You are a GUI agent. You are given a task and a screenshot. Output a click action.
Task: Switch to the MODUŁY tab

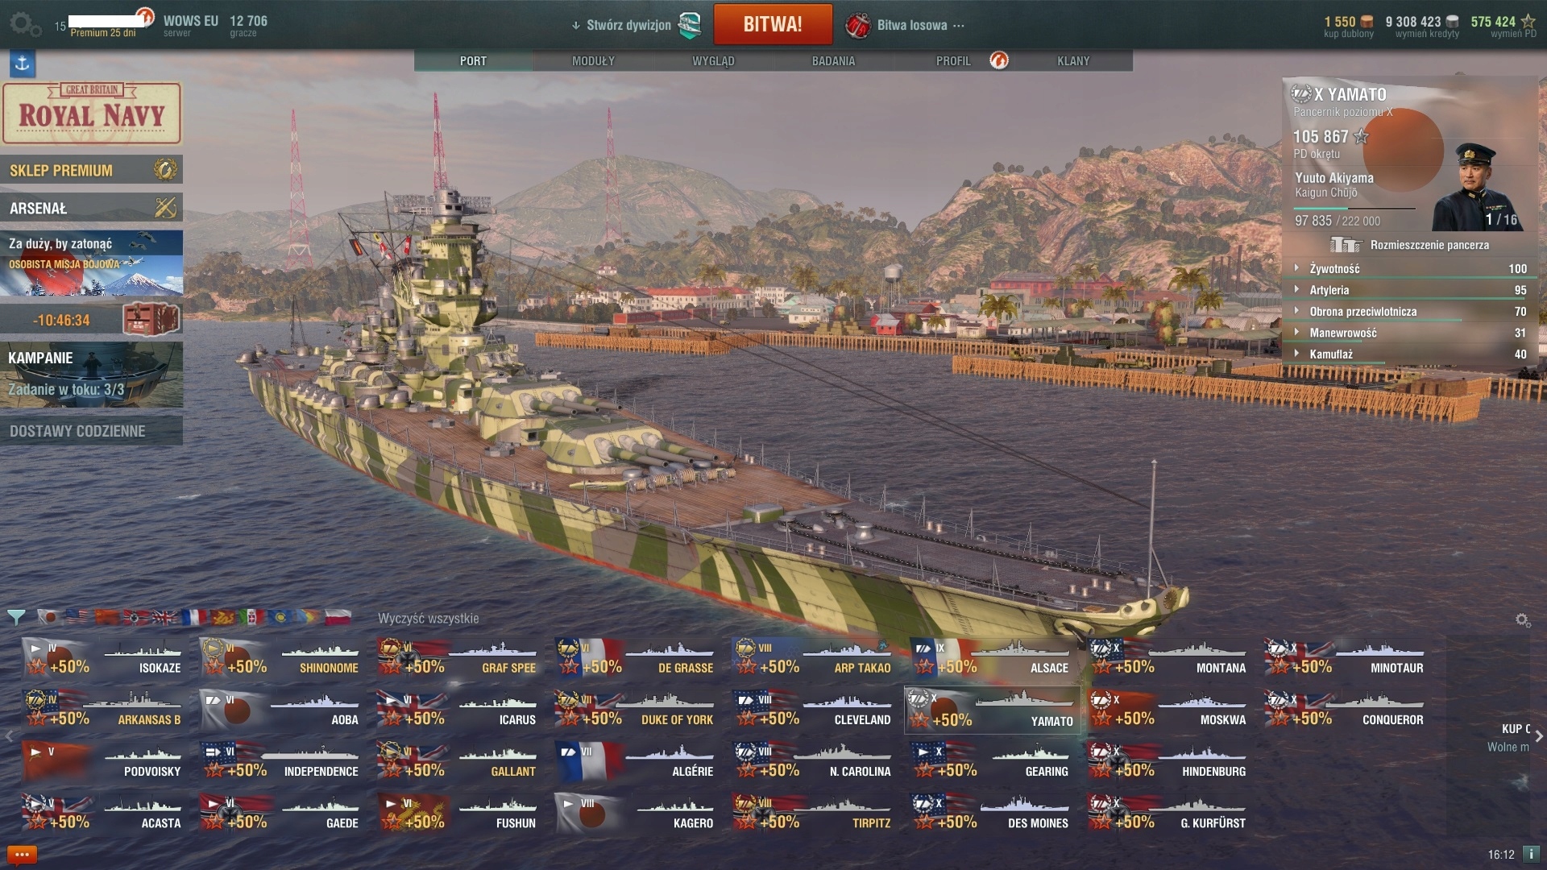[593, 61]
